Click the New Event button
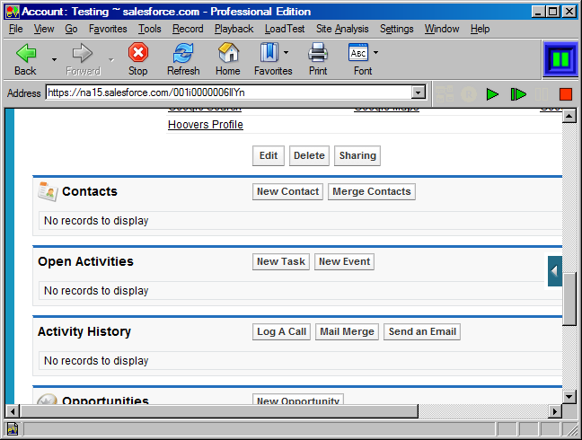Viewport: 582px width, 440px height. [345, 261]
